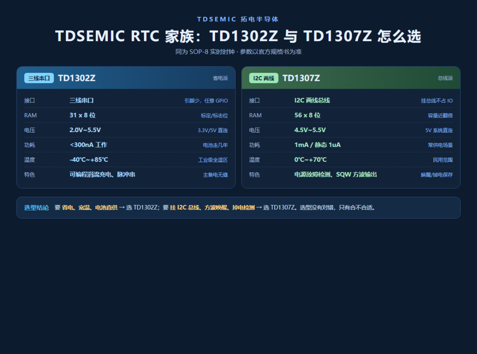
Task: Click the I2C 两线总线 interface value
Action: (312, 100)
